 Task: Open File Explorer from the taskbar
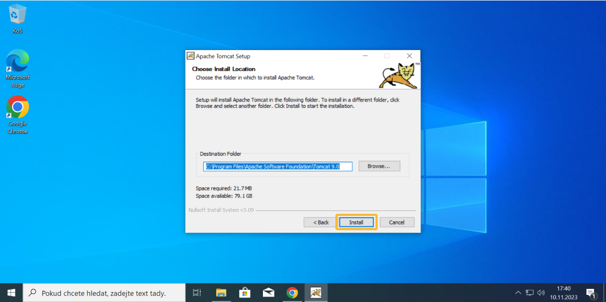point(221,293)
